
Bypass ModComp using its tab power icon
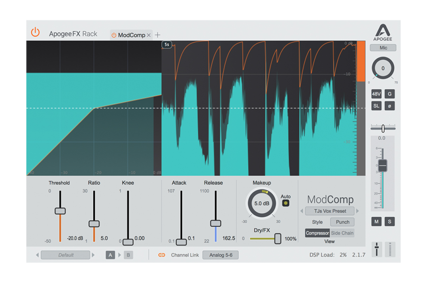coord(114,35)
